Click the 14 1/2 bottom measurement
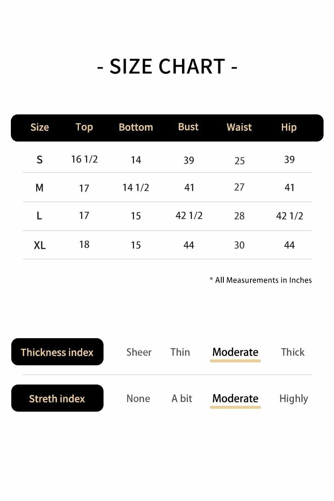 (x=136, y=187)
